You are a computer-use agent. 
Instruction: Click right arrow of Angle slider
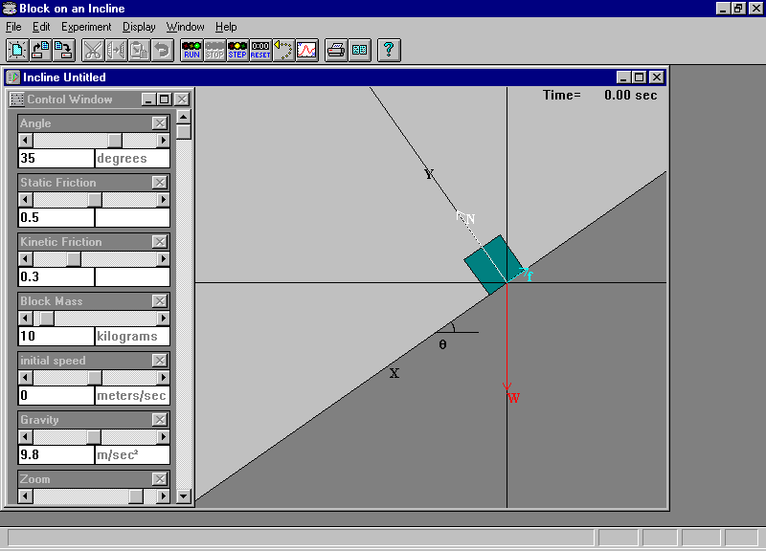tap(163, 141)
